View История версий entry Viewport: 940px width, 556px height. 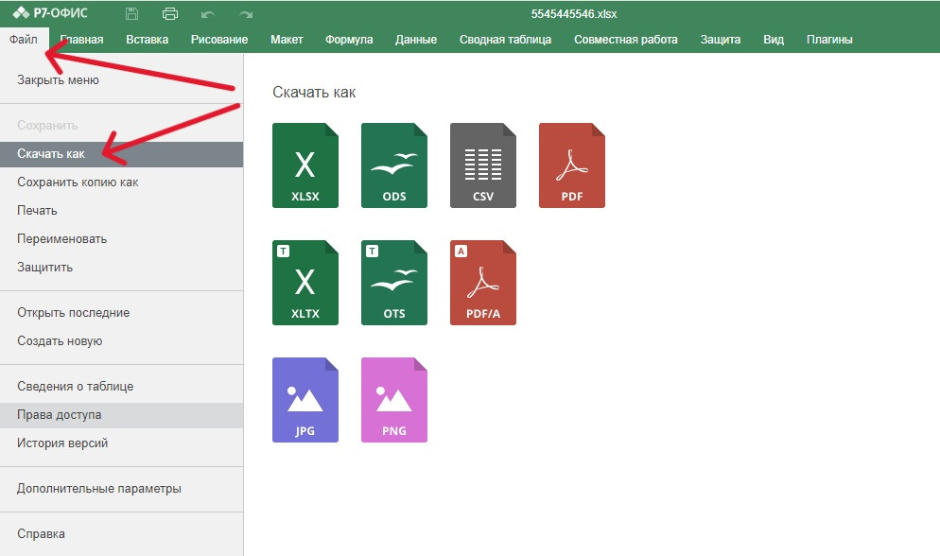pyautogui.click(x=62, y=443)
